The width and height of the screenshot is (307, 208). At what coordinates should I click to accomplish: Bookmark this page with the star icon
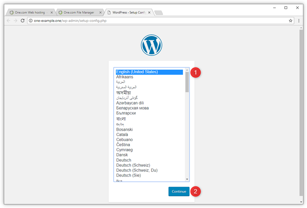291,21
